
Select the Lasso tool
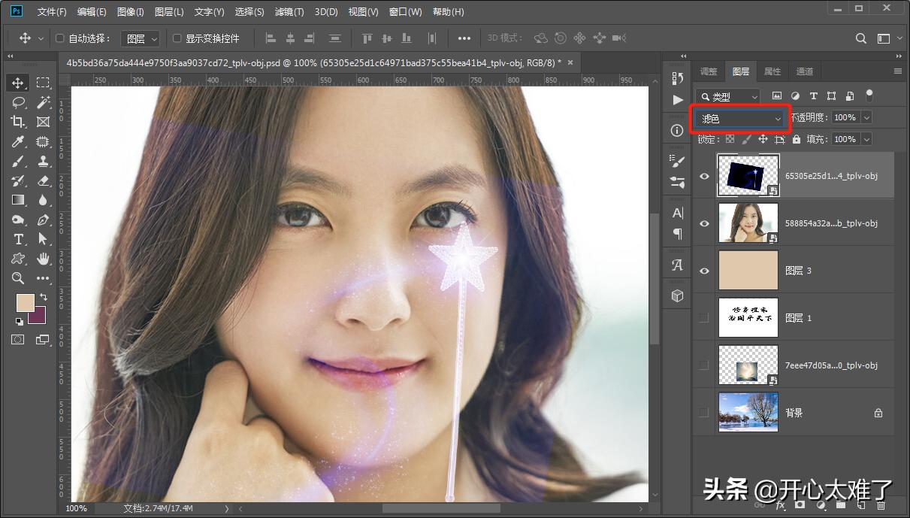coord(18,102)
